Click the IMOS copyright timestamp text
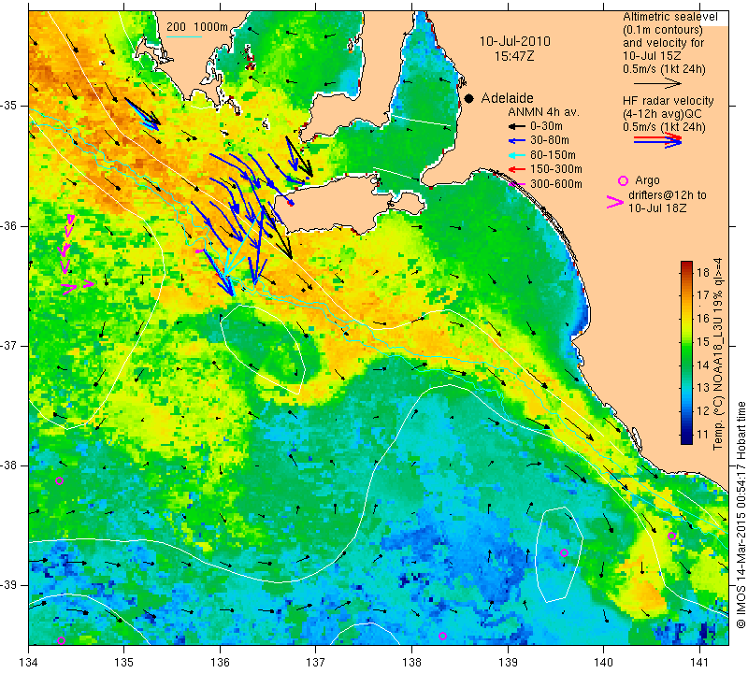This screenshot has height=673, width=748. (741, 515)
